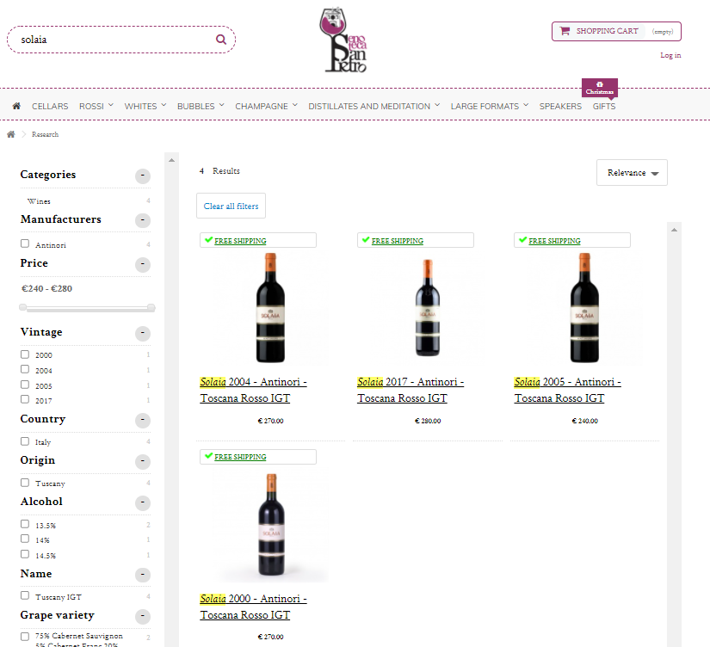Viewport: 710px width, 647px height.
Task: Click Clear all filters button
Action: coord(231,206)
